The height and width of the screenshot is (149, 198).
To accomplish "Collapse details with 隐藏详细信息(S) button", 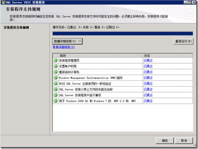I will [67, 41].
